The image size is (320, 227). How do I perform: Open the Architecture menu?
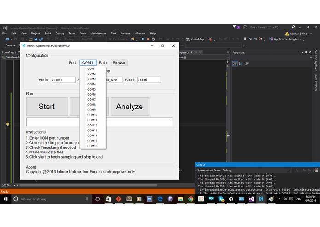tap(99, 34)
